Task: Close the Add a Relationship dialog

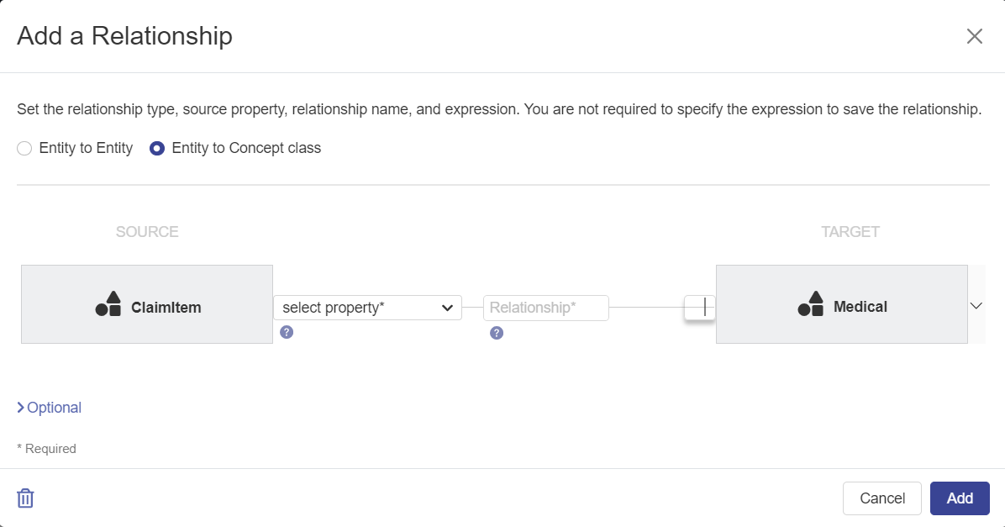Action: (x=974, y=36)
